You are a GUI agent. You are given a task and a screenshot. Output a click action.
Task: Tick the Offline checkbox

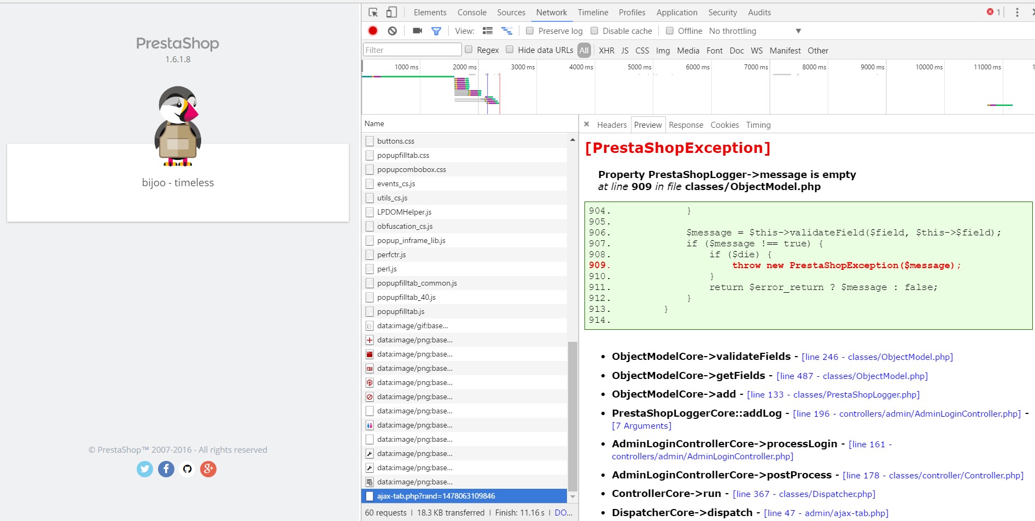[x=670, y=31]
